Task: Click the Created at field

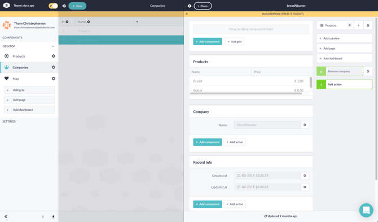Action: tap(267, 176)
